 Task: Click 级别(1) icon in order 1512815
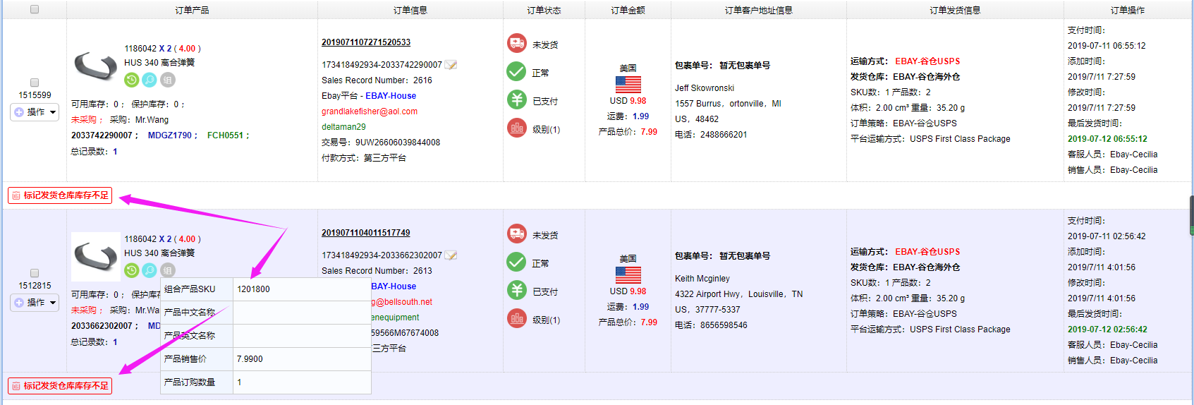coord(517,319)
